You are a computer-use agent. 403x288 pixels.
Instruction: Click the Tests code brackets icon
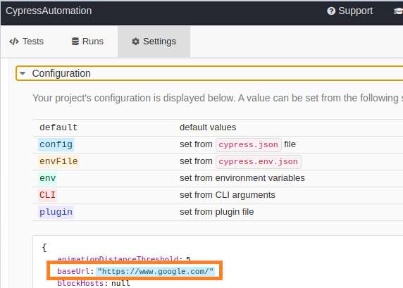tap(14, 42)
